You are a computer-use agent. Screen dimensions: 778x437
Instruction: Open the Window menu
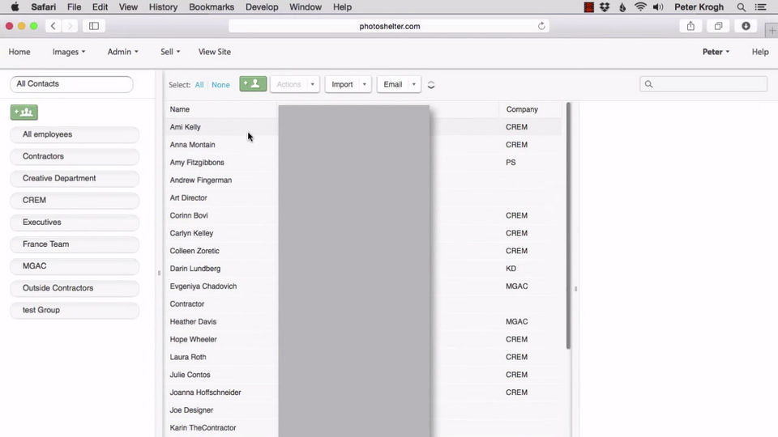point(306,7)
